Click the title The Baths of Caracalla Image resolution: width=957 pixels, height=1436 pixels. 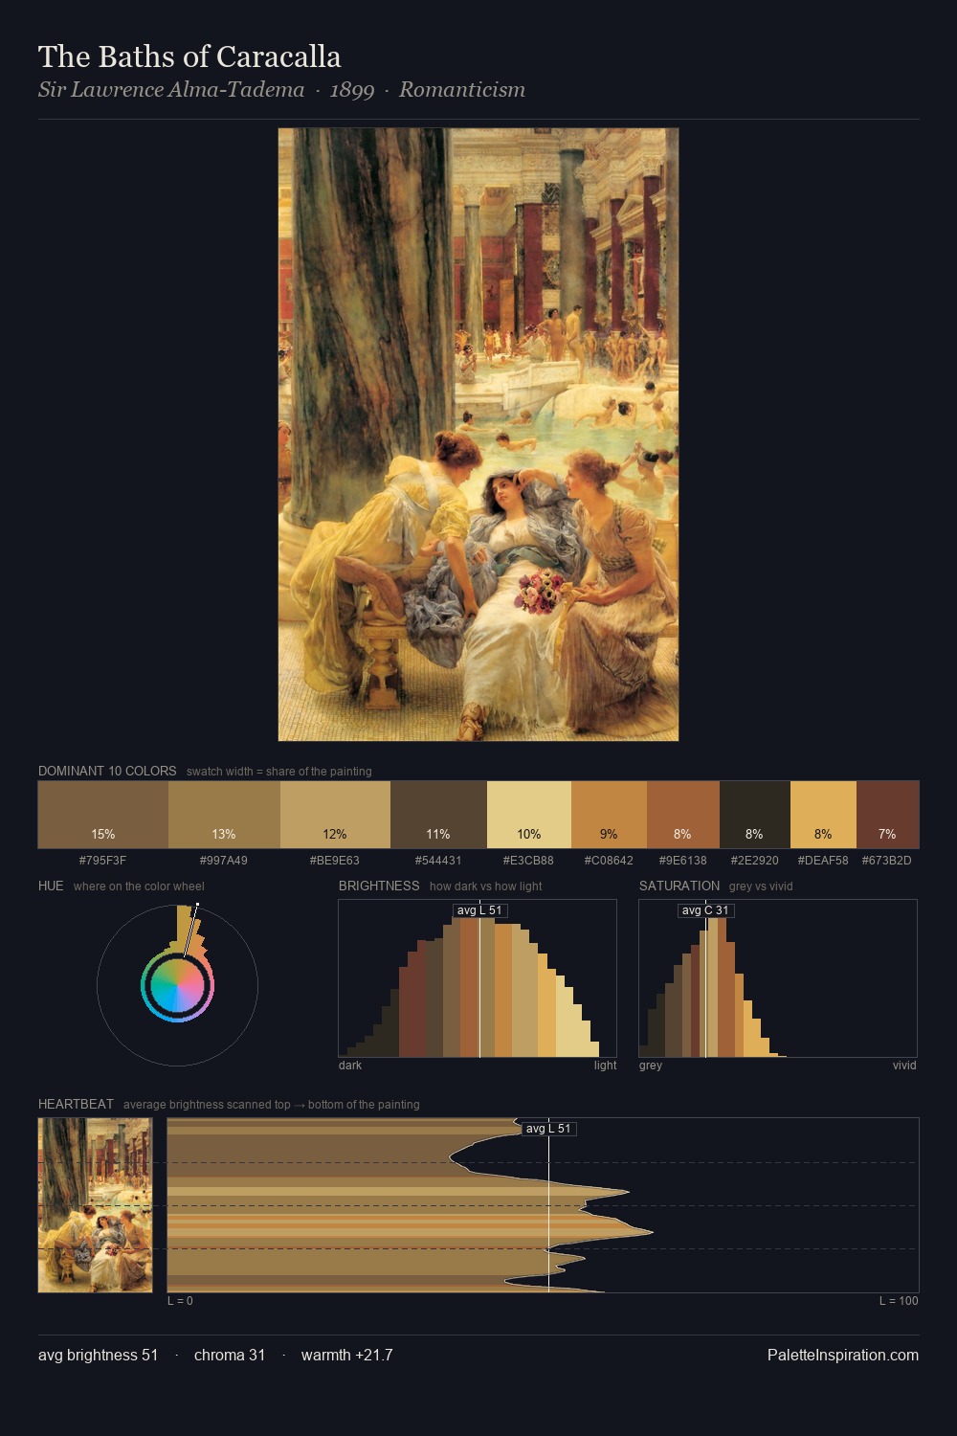coord(189,56)
